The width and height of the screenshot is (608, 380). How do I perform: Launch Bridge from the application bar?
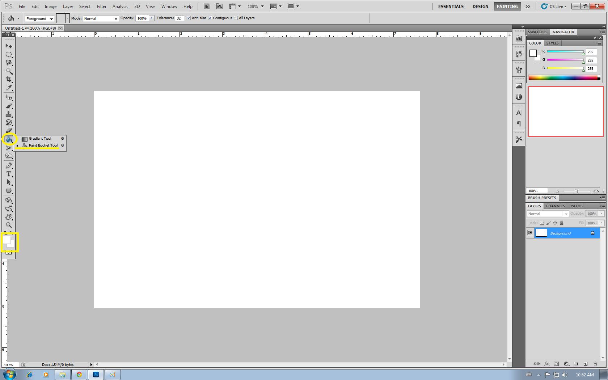pyautogui.click(x=206, y=7)
